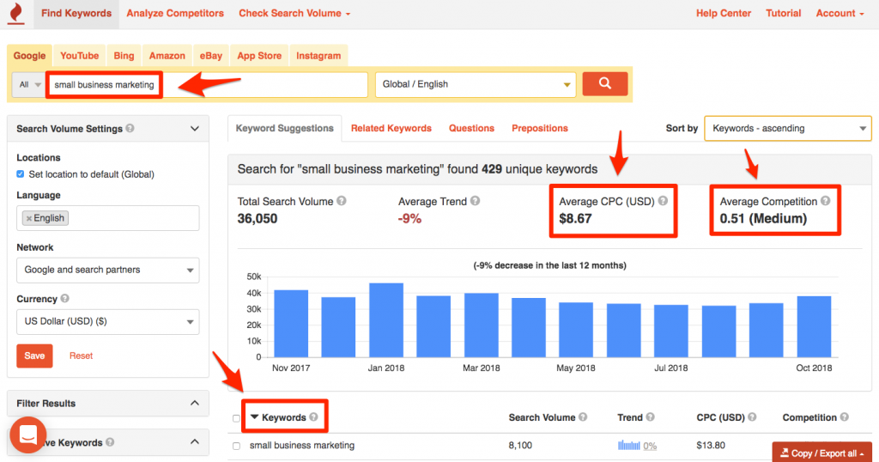Toggle Set location to default (Global) checkbox
Screen dimensions: 879x462
[x=21, y=173]
